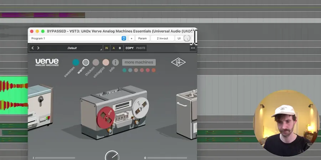The image size is (321, 160).
Task: Click the webcam overlay circle
Action: click(x=286, y=123)
